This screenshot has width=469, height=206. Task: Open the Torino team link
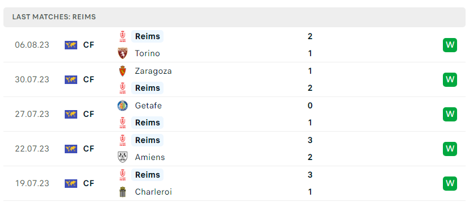point(148,53)
